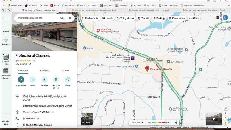Screen dimensions: 231x130
Task: Click the search magnifier icon
Action: click(x=62, y=18)
